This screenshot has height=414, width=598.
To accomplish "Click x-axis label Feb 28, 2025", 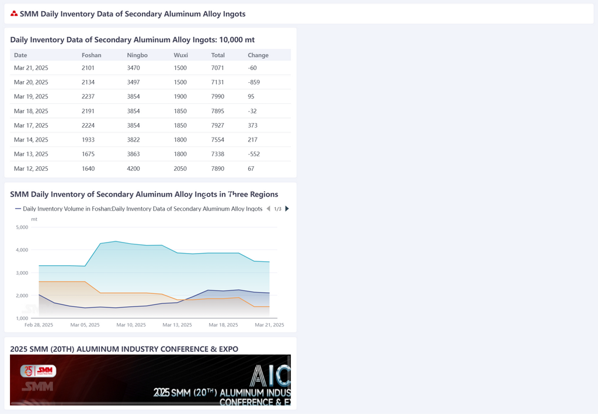I will click(x=39, y=325).
